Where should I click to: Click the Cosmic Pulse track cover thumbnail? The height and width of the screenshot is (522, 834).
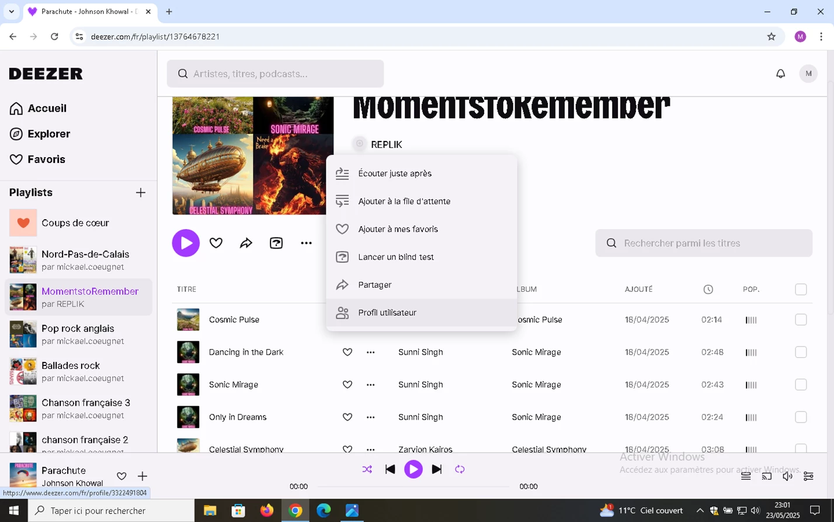pos(188,320)
